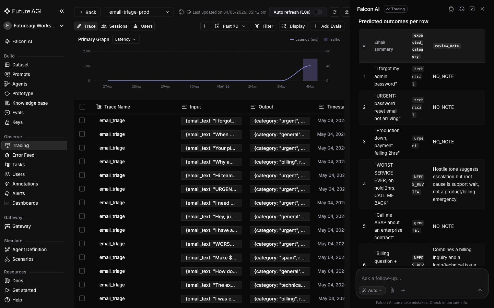Check the row with input "Your pl..."
The width and height of the screenshot is (494, 308).
pyautogui.click(x=82, y=148)
